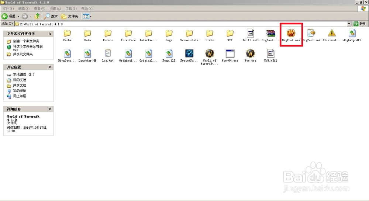Go to 我的文档
Image resolution: width=369 pixels, height=201 pixels.
(x=20, y=80)
